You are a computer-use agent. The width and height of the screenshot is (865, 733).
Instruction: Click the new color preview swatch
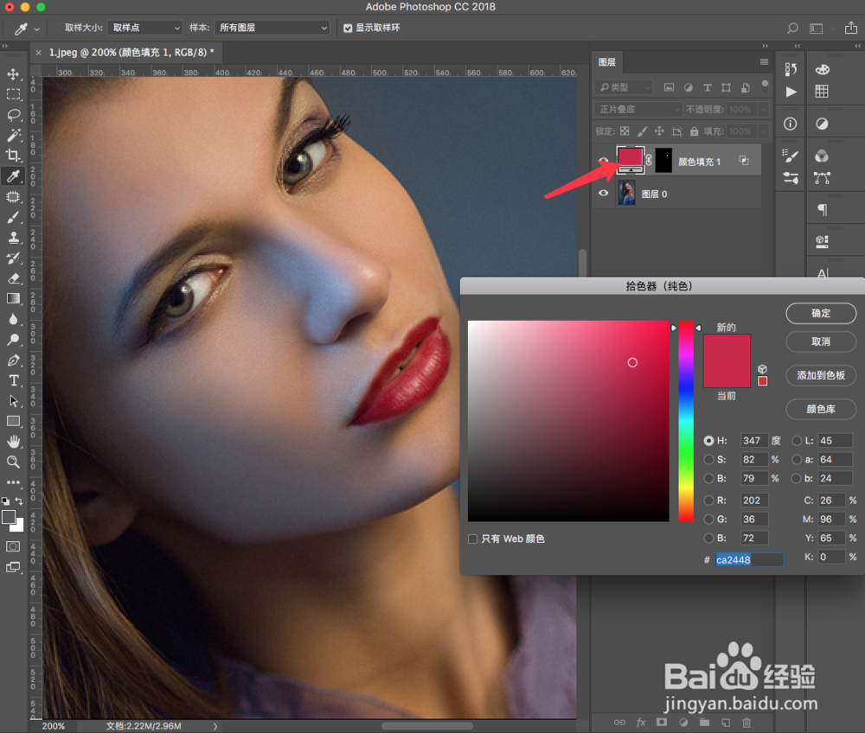tap(727, 347)
